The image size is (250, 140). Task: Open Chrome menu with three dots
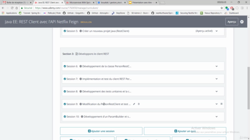tap(247, 8)
